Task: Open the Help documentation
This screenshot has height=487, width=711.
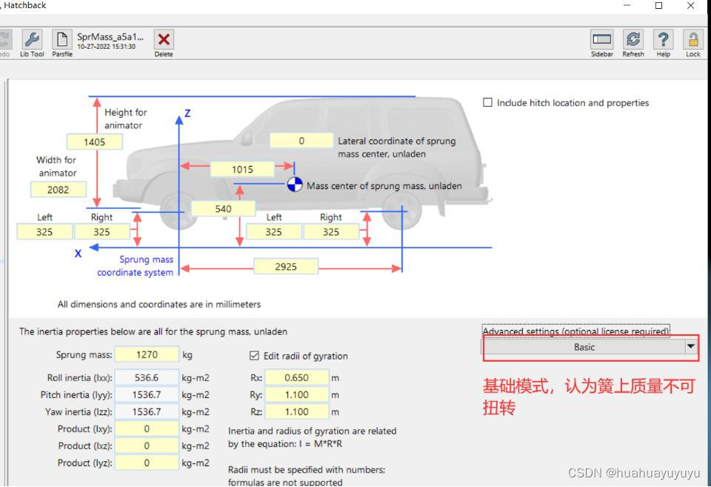Action: pos(663,41)
